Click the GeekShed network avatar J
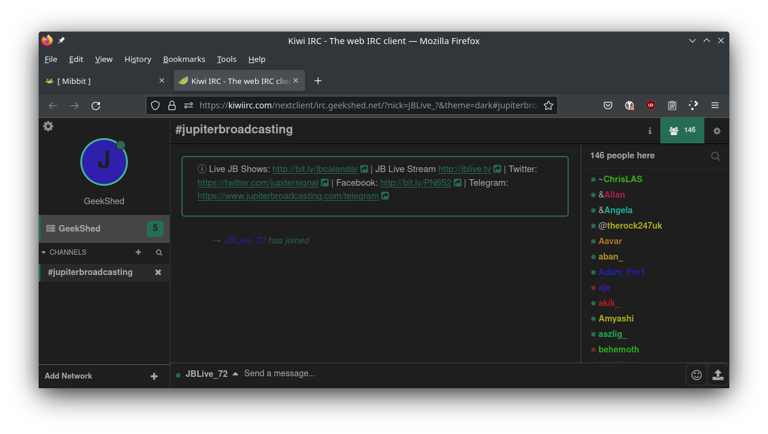 click(104, 162)
